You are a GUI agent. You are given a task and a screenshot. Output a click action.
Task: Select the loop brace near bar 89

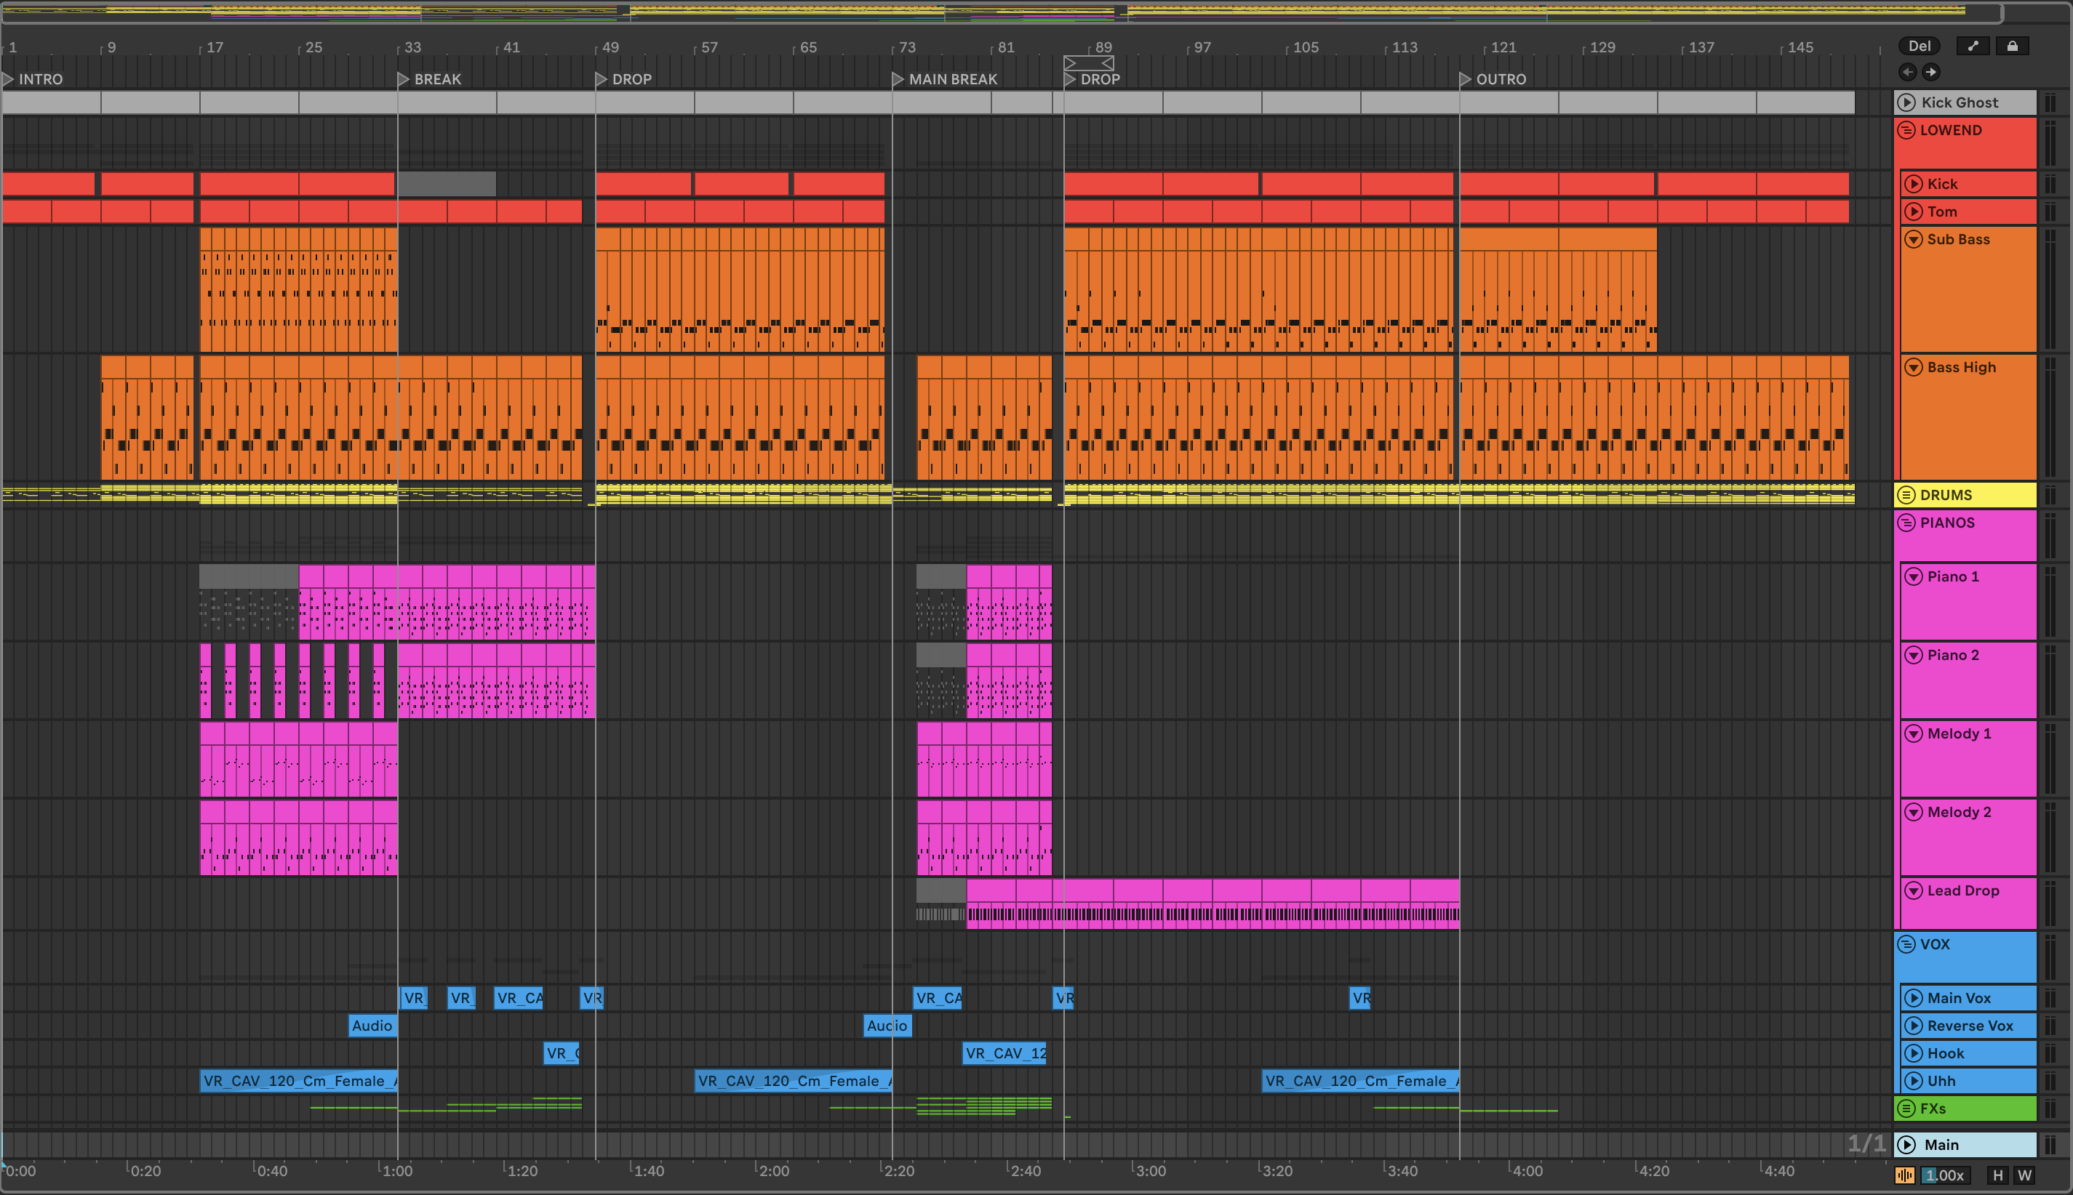tap(1089, 63)
